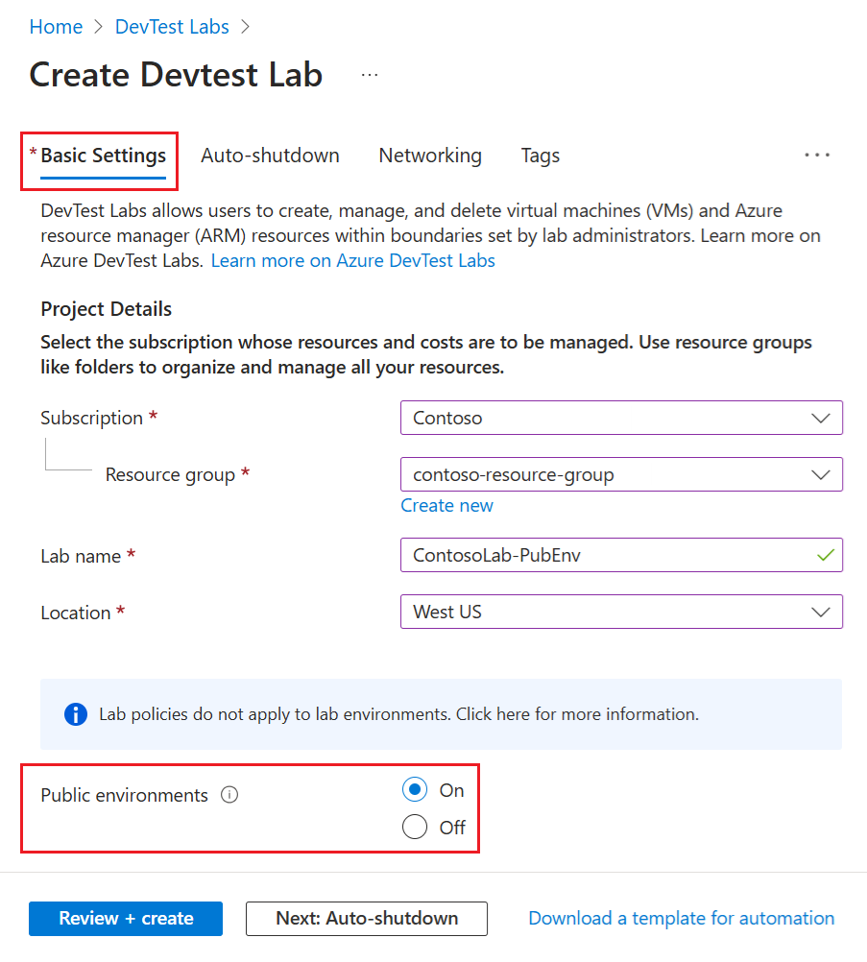Go to the DevTest Labs breadcrumb

coord(172,27)
